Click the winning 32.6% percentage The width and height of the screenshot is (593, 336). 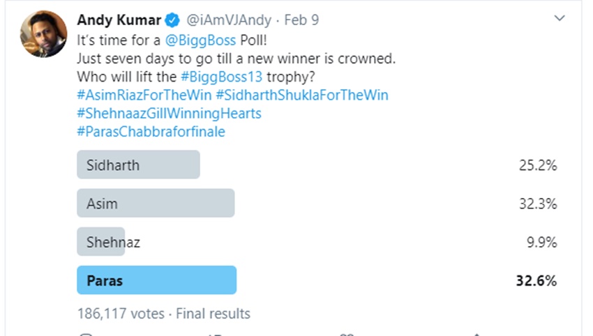(x=536, y=281)
